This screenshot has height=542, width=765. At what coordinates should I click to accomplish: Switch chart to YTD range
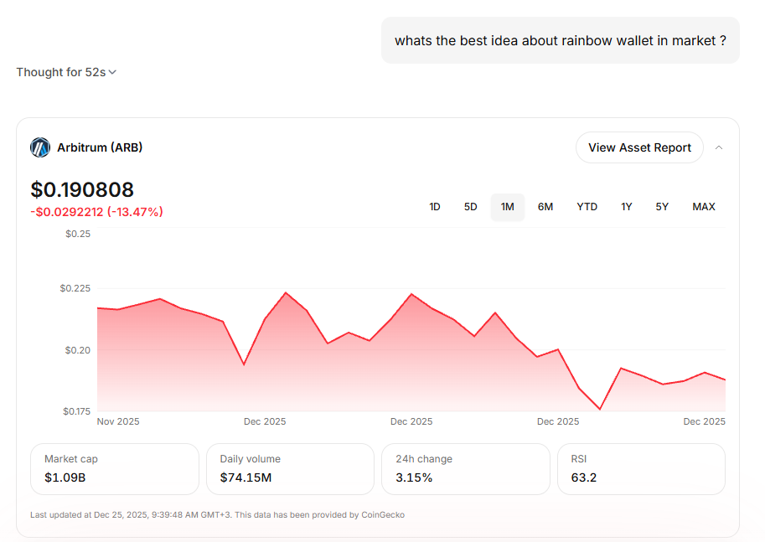[587, 207]
